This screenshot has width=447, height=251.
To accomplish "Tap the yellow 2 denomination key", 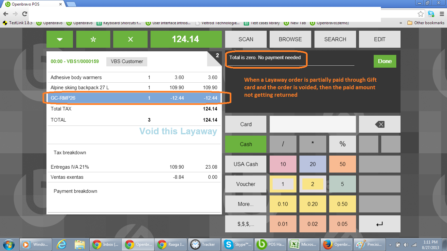I will tap(313, 184).
